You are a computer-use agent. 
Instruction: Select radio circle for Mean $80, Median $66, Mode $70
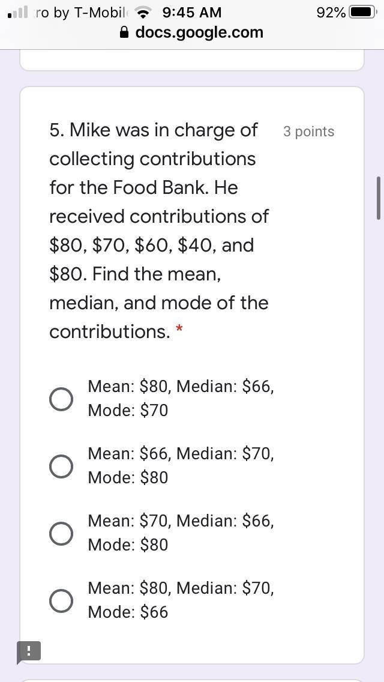61,399
